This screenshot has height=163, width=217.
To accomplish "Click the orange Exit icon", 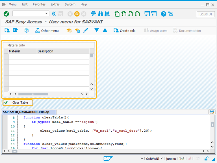I will coord(77,14).
